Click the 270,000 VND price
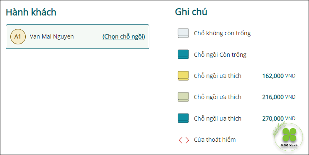This screenshot has width=309, height=155. click(x=279, y=119)
